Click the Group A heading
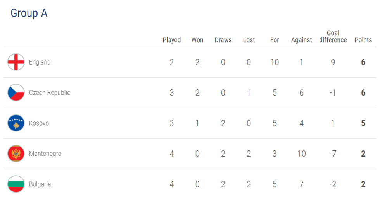Image resolution: width=380 pixels, height=210 pixels. pyautogui.click(x=29, y=13)
